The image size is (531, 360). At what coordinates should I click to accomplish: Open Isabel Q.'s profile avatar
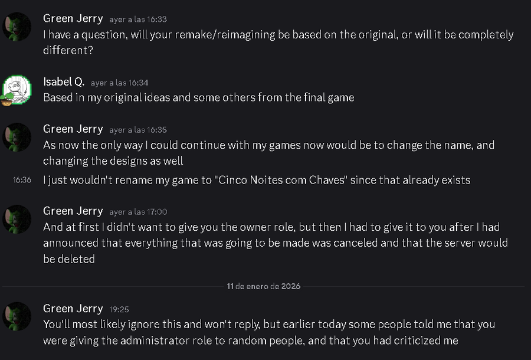click(17, 90)
